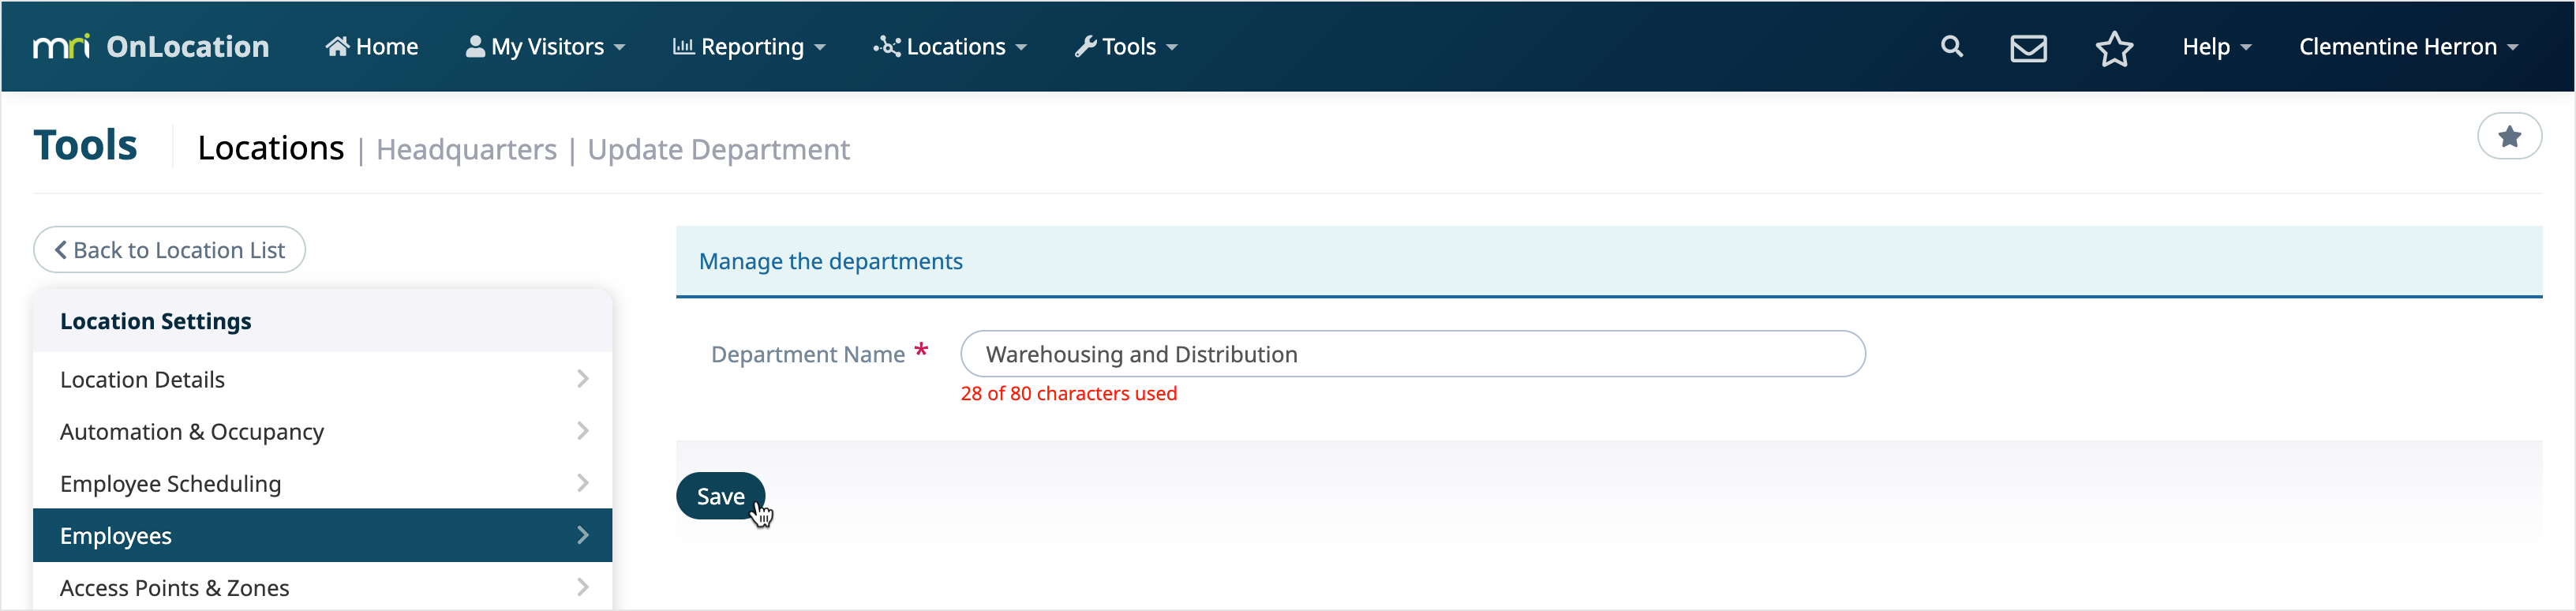Click chevron on Access Points & Zones row
Image resolution: width=2576 pixels, height=611 pixels.
click(582, 587)
